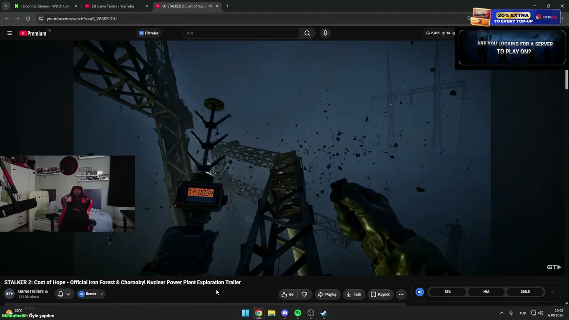569x320 pixels.
Task: Share the video with Paylaş
Action: point(327,294)
